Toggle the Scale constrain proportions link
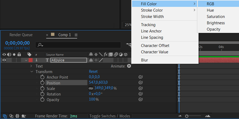 click(x=91, y=88)
